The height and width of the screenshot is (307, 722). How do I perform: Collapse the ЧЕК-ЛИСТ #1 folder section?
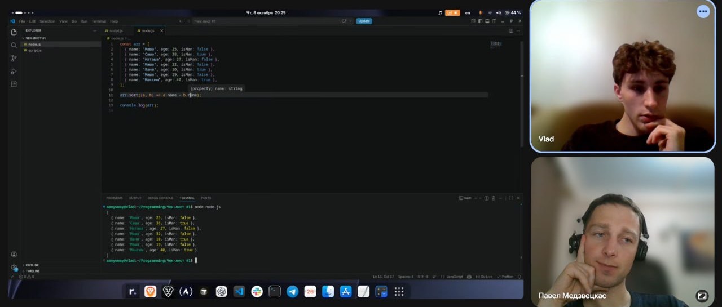(x=61, y=38)
